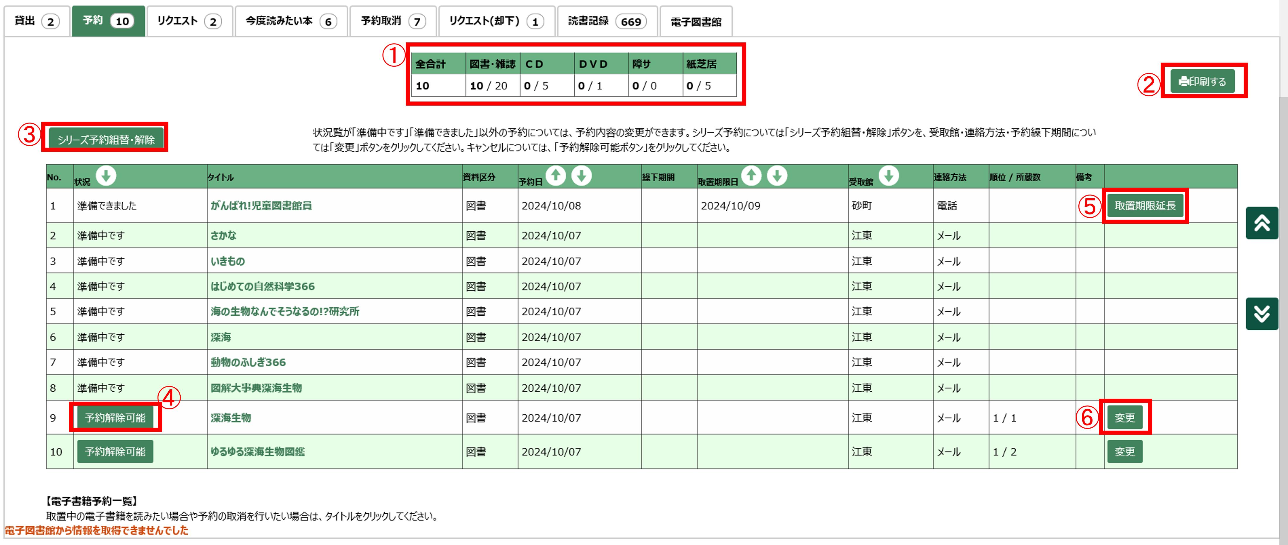Sort pickup deadline descending with down arrow

click(x=777, y=175)
